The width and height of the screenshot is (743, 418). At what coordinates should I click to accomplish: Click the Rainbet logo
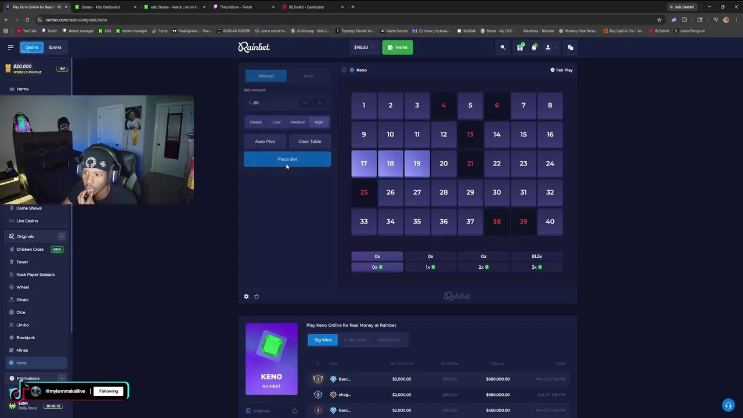(x=254, y=47)
